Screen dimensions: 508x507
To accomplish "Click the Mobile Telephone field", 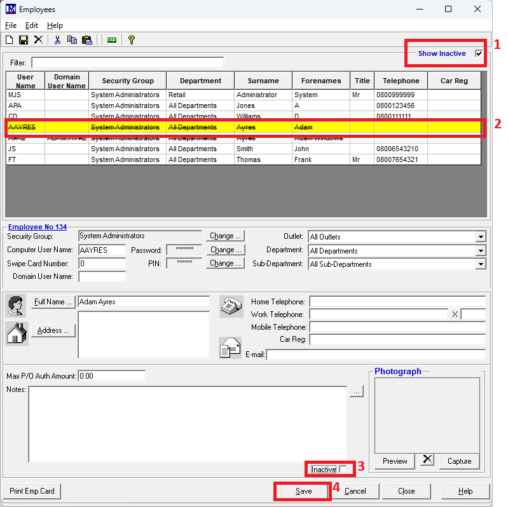I will tap(397, 327).
